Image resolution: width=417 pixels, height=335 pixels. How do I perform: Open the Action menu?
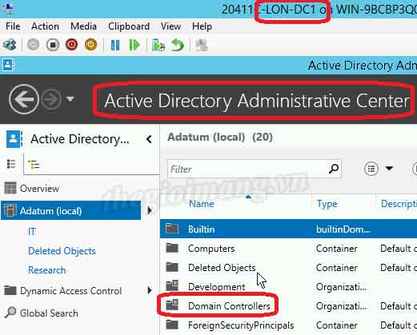pos(45,26)
